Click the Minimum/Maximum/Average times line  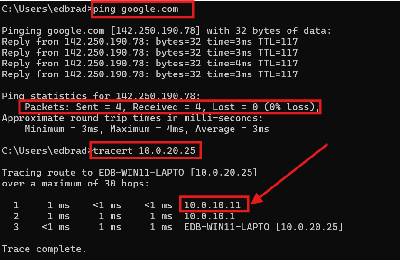147,129
